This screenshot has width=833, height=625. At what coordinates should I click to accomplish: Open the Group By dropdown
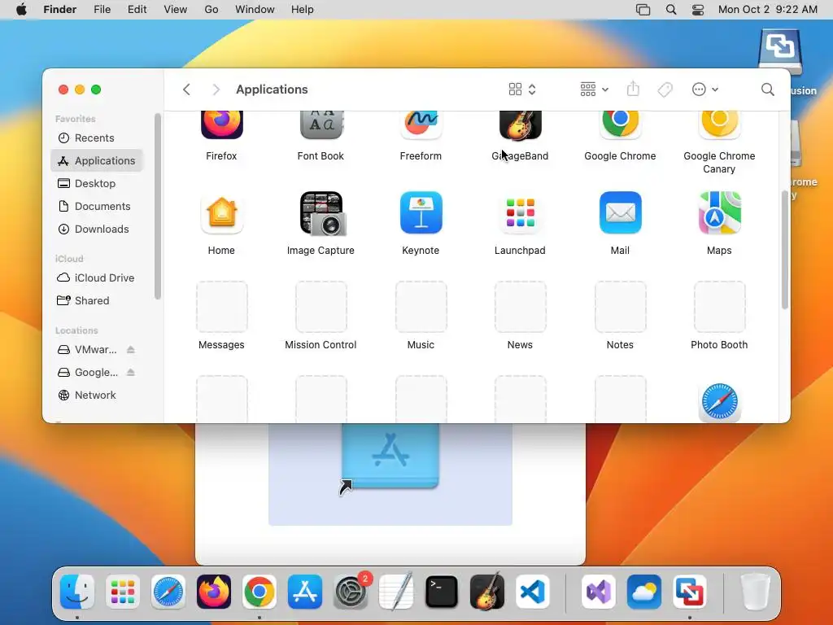[x=594, y=90]
